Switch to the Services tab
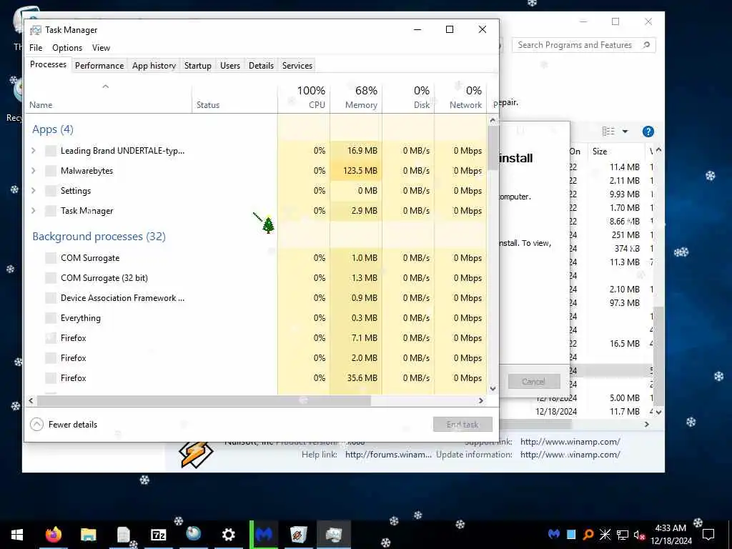This screenshot has height=549, width=732. pos(297,65)
